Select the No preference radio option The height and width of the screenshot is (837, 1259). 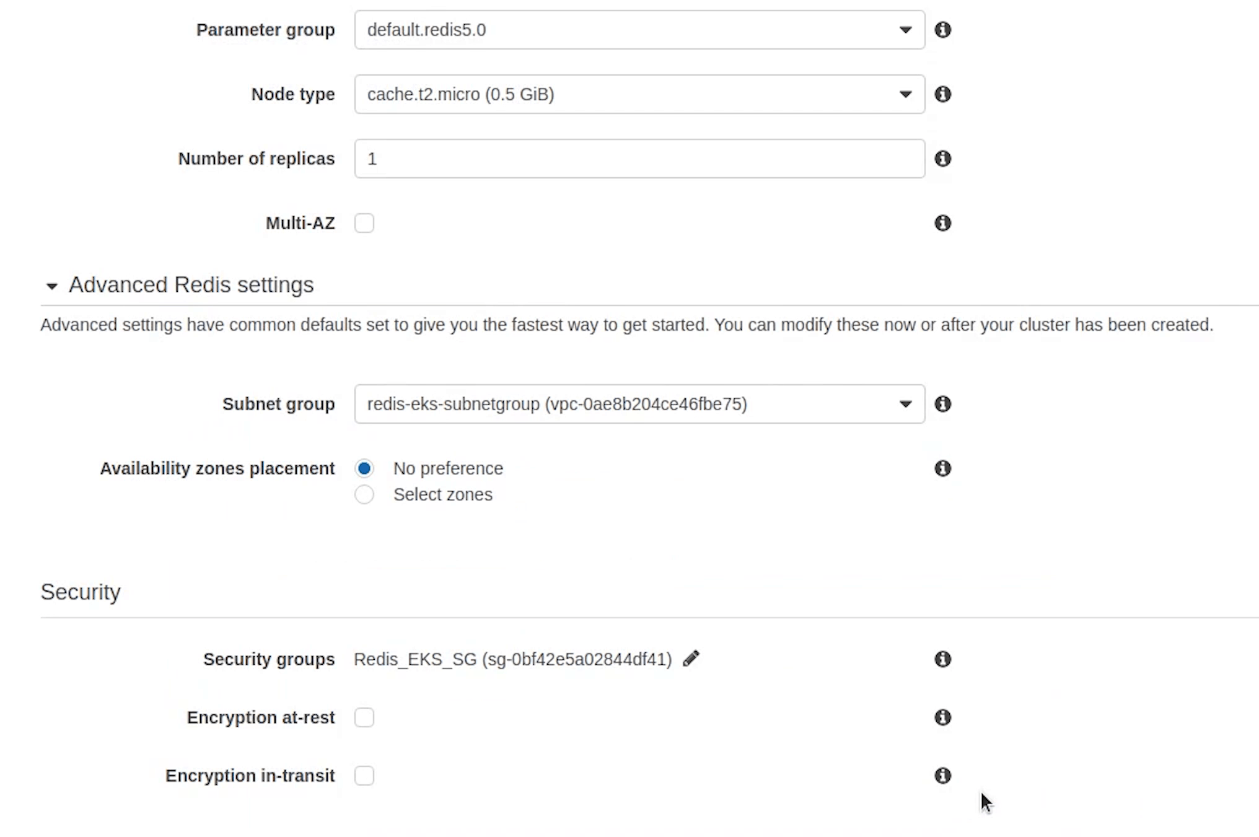364,468
